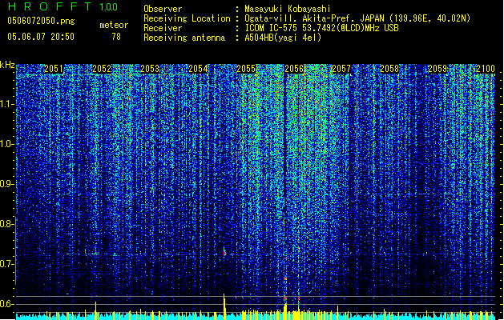Click the time marker 2056
Viewport: 504px width, 320px height.
point(294,69)
